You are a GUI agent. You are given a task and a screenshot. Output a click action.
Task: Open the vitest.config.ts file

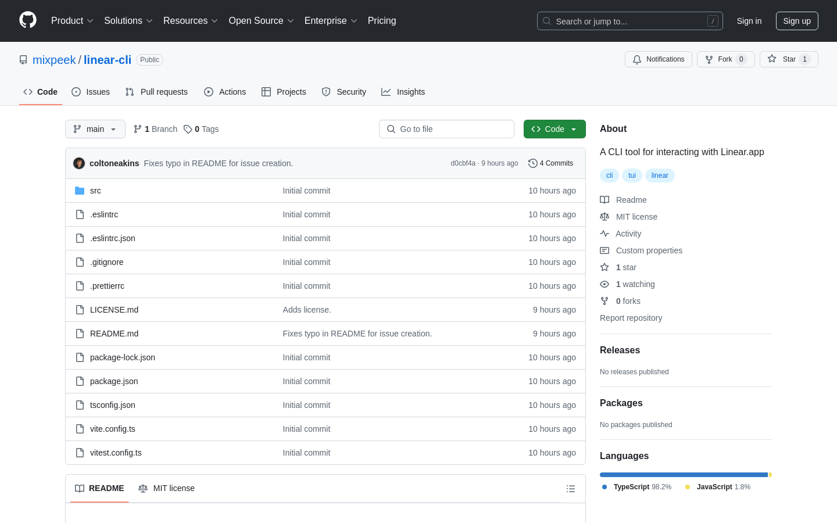(116, 453)
